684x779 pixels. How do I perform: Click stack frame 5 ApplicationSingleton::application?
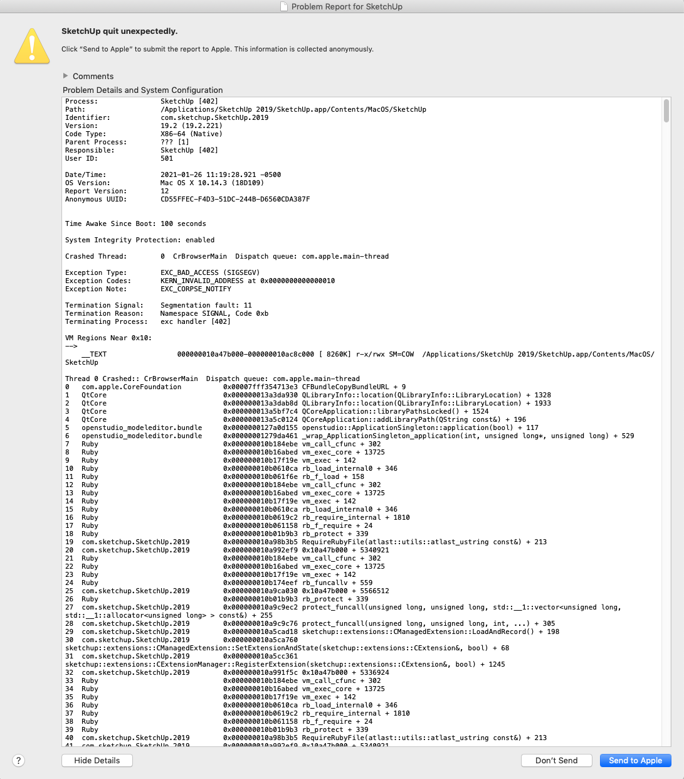(x=302, y=427)
